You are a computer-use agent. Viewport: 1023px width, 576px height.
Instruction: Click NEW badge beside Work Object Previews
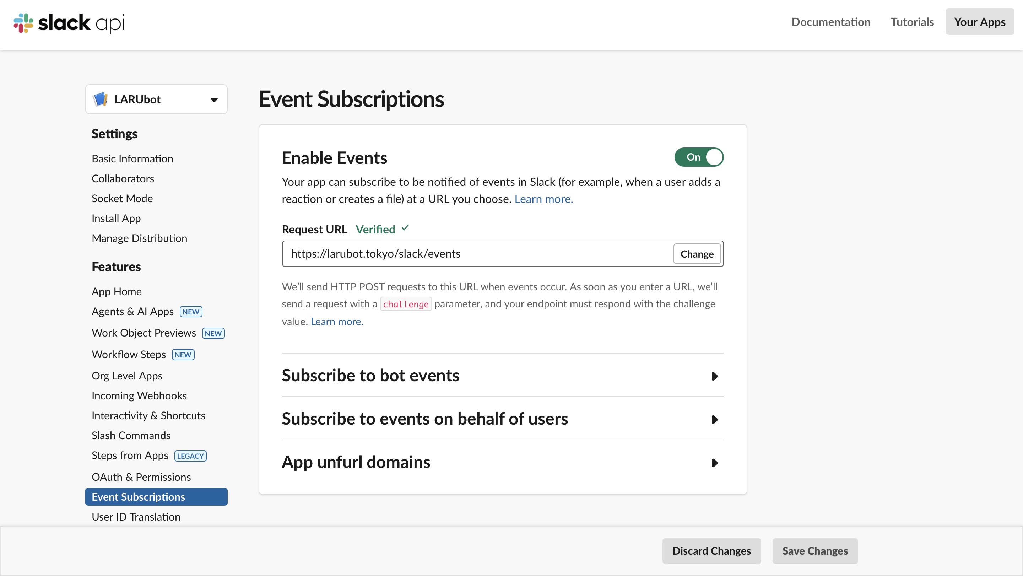[213, 333]
